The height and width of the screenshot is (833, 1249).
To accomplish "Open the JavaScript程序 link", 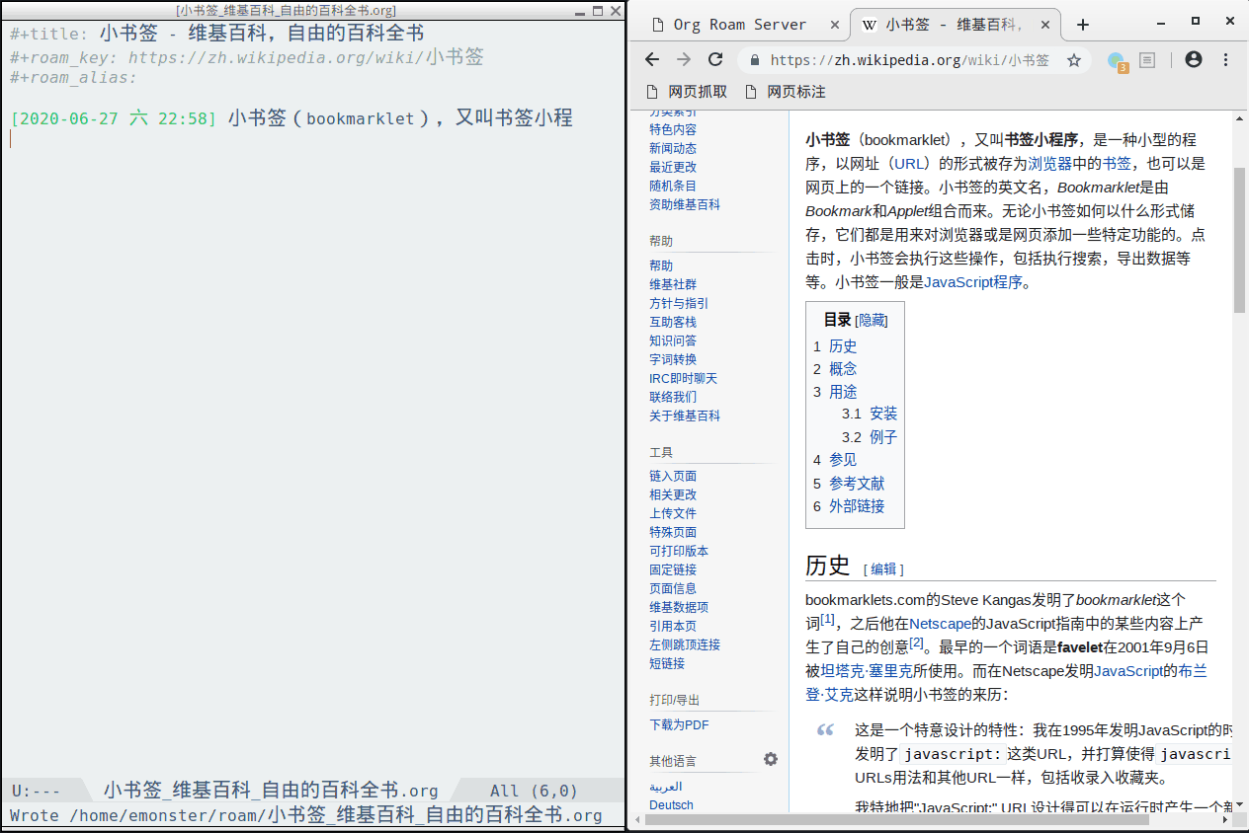I will tap(973, 282).
